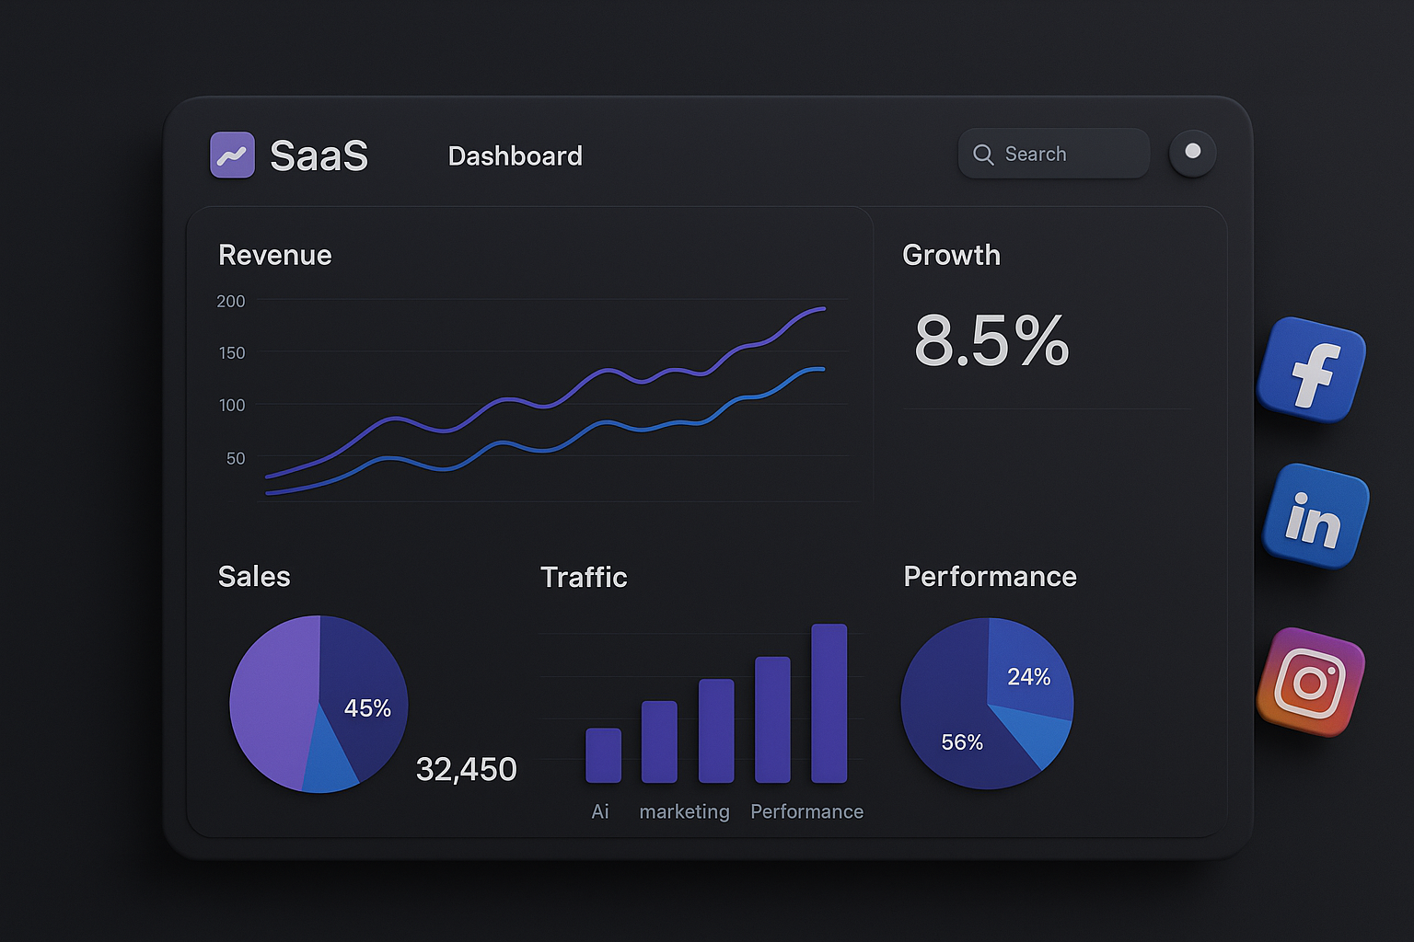The height and width of the screenshot is (942, 1414).
Task: Open the Facebook icon tile
Action: pos(1312,370)
